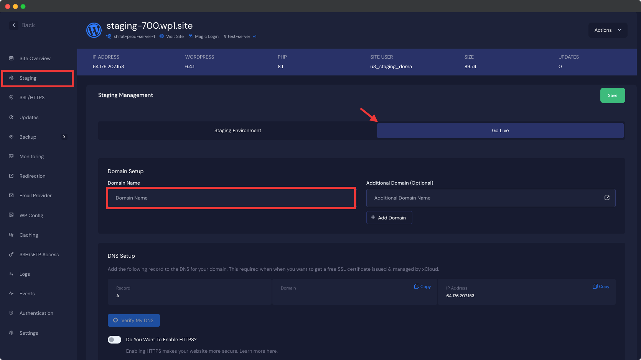Open WP Config settings
Image resolution: width=641 pixels, height=360 pixels.
tap(31, 215)
